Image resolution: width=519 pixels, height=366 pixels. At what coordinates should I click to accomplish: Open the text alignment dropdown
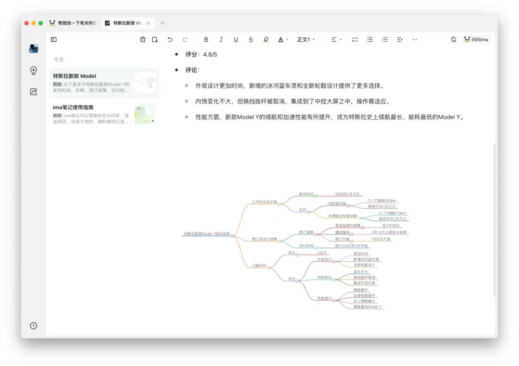tap(336, 39)
